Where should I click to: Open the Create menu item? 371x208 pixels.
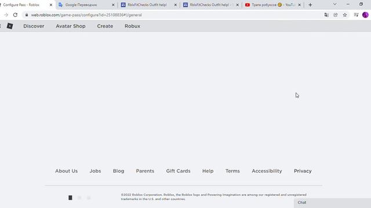[x=105, y=26]
